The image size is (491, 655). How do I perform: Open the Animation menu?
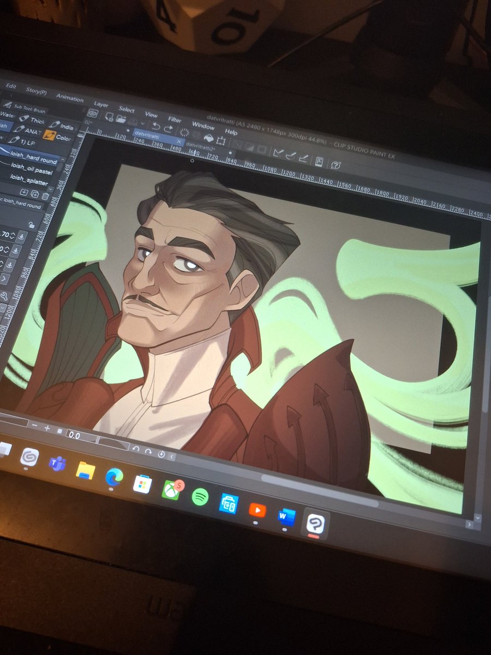coord(69,98)
